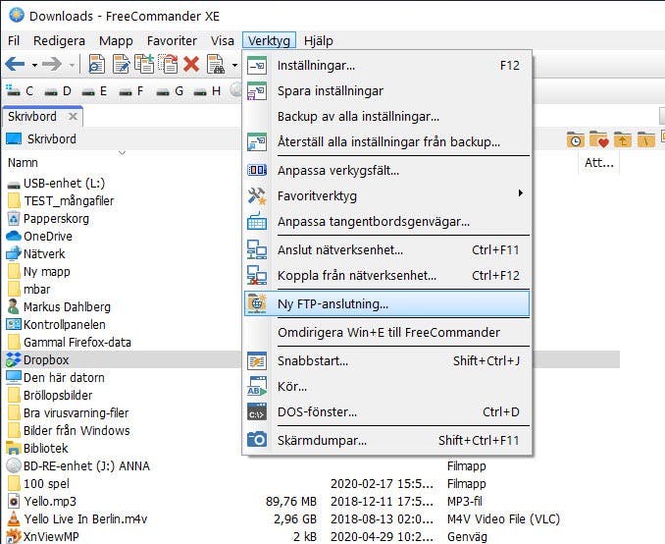Open the dropdown next to search icon

tap(234, 65)
